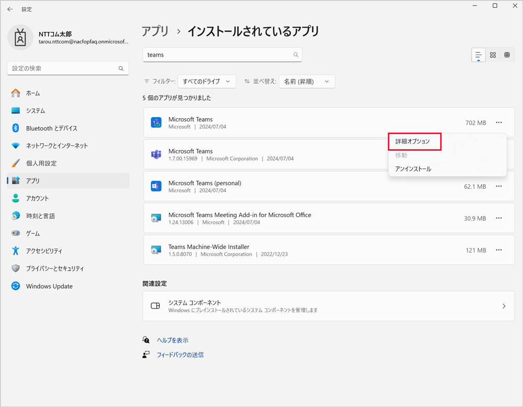Click the ヘルプを表示 link
523x407 pixels.
(173, 340)
